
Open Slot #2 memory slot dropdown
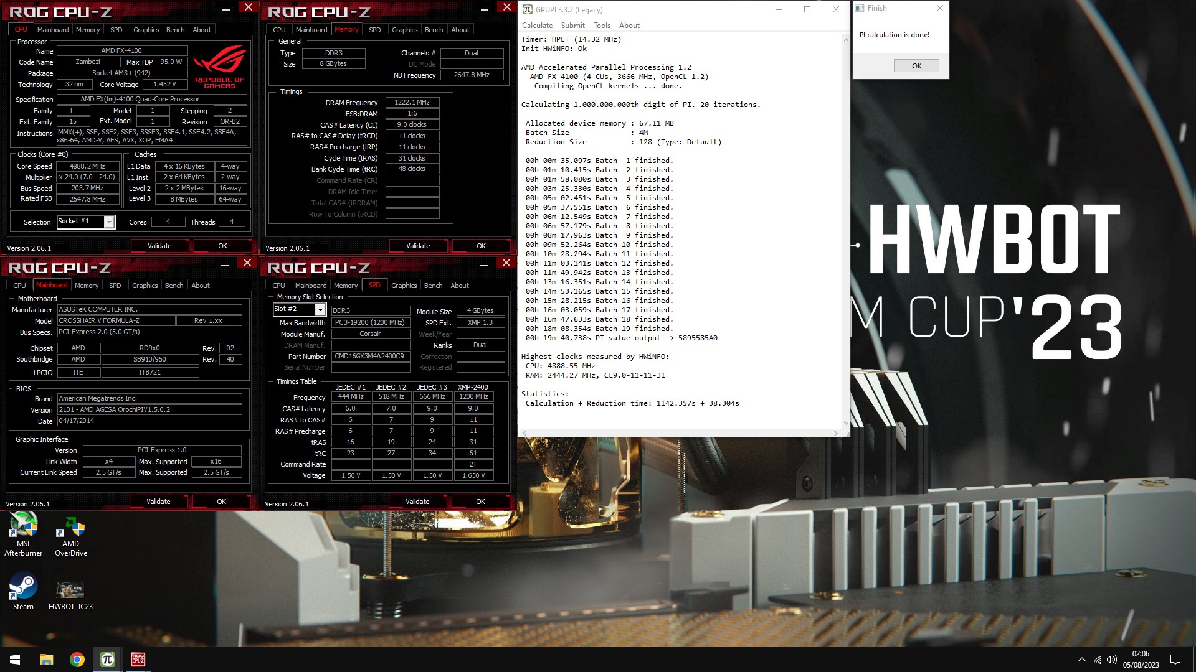pos(320,309)
